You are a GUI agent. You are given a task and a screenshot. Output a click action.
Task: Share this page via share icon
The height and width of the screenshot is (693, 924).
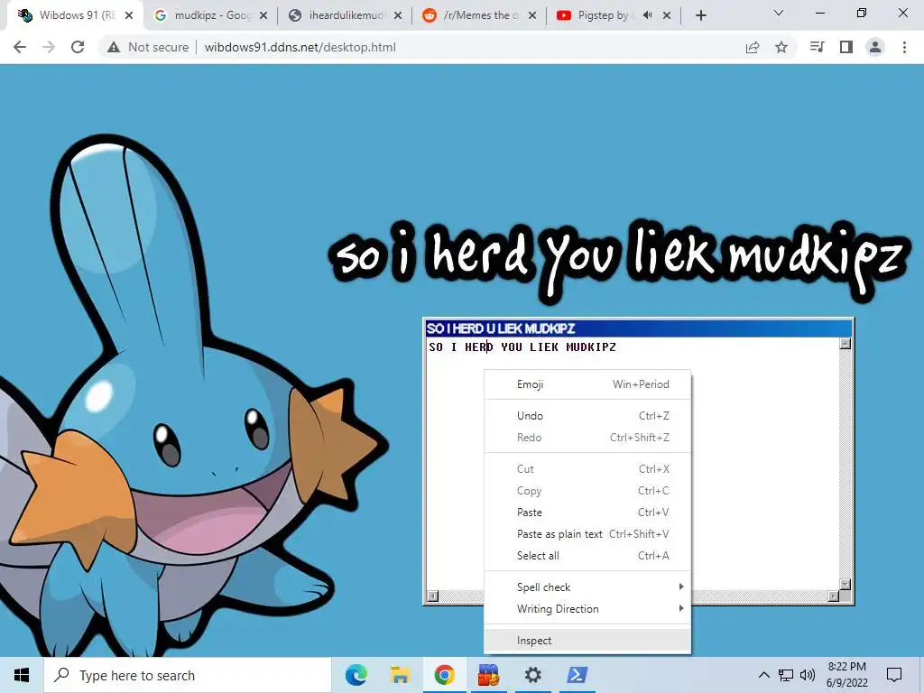753,47
